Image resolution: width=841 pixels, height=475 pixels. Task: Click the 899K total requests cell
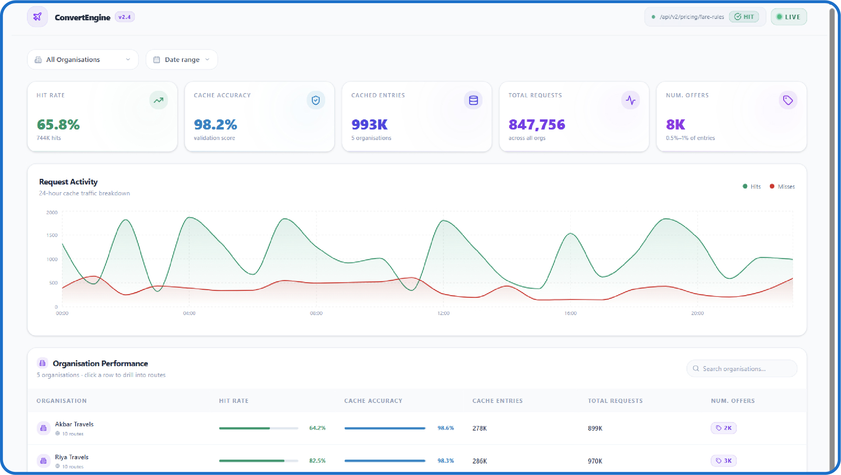[595, 428]
